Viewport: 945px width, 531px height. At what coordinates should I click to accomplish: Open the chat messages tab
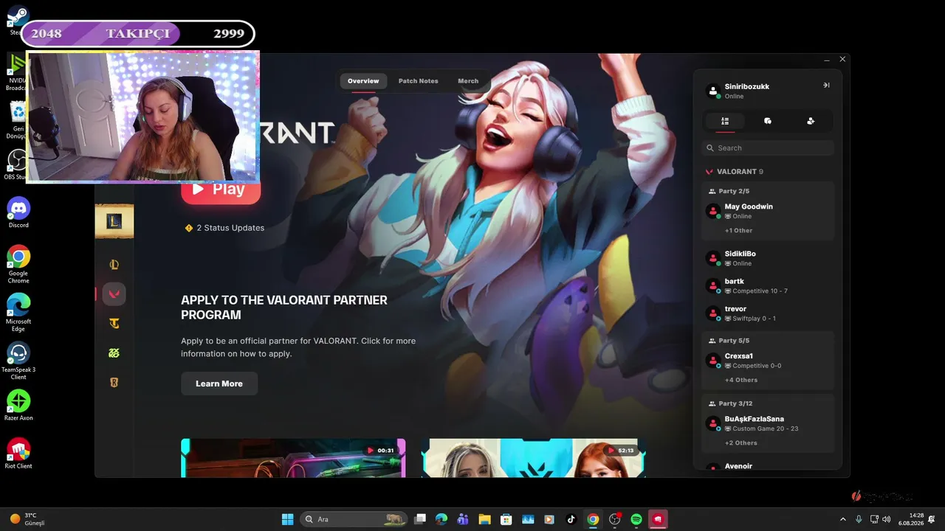768,121
